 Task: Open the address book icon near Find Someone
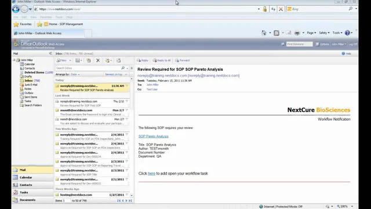tap(283, 44)
